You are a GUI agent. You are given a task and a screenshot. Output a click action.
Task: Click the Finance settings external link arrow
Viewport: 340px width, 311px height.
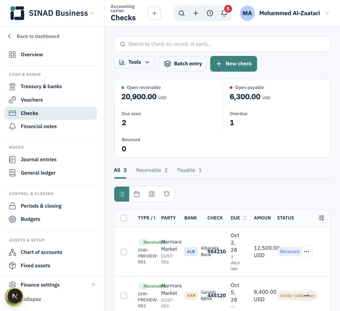coord(93,285)
